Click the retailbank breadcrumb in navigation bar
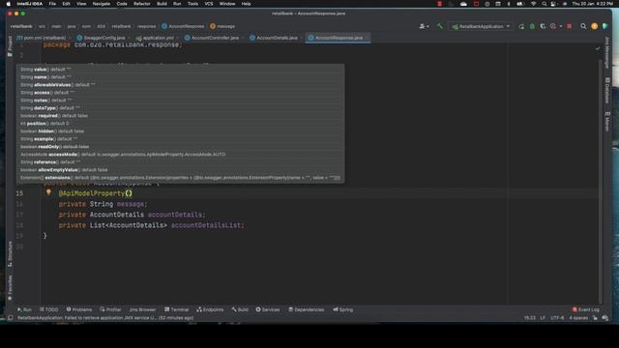Screen dimensions: 619x348 [x=21, y=26]
